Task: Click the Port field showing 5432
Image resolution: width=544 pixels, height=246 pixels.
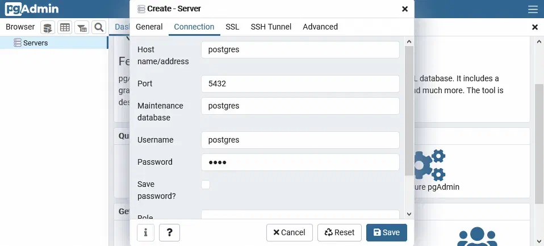Action: (300, 84)
